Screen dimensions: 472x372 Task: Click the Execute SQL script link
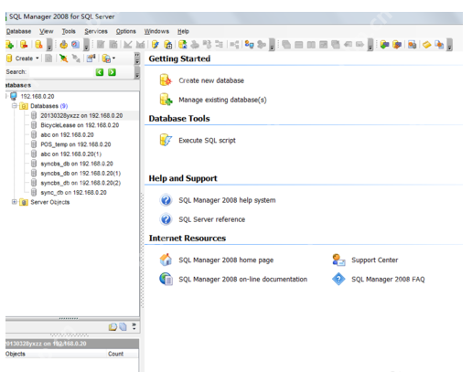pos(207,141)
